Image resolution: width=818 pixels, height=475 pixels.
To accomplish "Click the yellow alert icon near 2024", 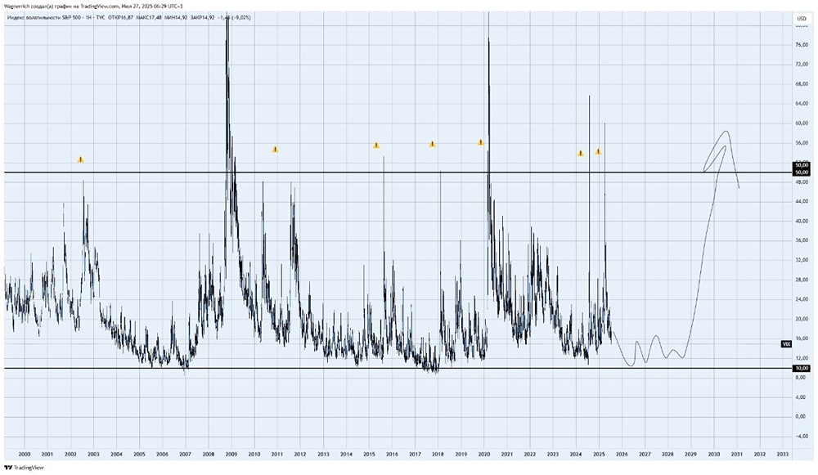I will 581,153.
